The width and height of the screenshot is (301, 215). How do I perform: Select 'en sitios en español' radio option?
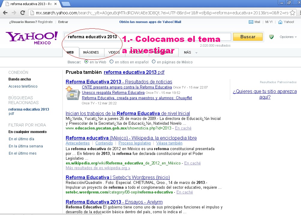click(111, 62)
